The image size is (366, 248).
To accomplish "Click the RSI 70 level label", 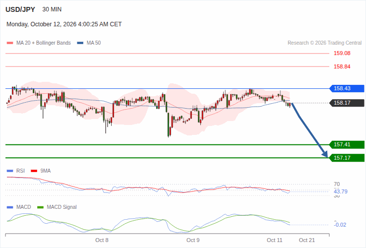I will (337, 184).
